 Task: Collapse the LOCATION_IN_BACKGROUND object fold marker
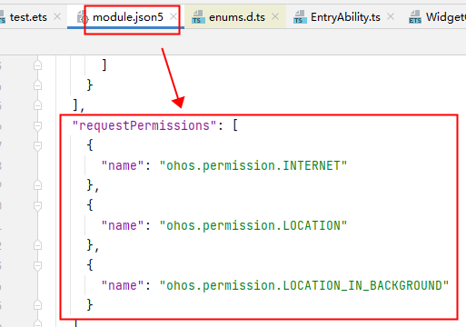[x=37, y=266]
